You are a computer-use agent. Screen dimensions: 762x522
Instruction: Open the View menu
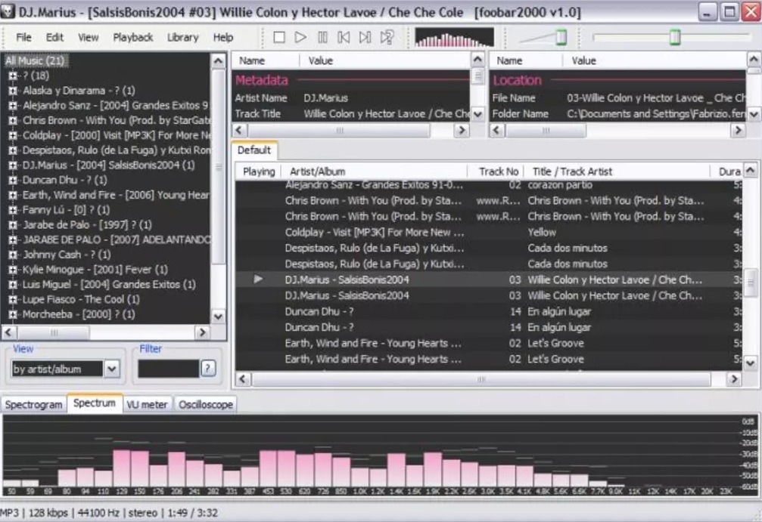tap(88, 37)
